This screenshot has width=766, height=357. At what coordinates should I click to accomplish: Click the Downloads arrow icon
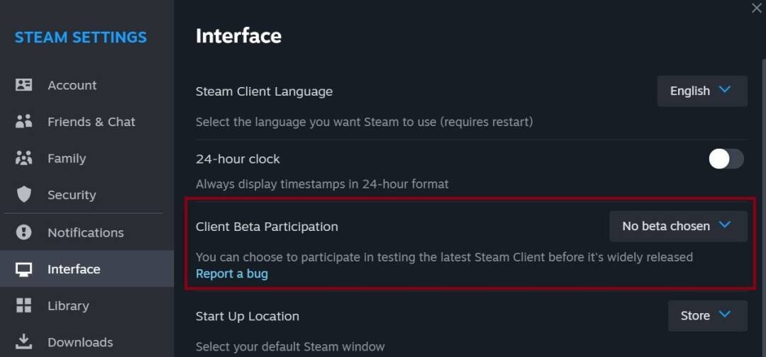[24, 342]
